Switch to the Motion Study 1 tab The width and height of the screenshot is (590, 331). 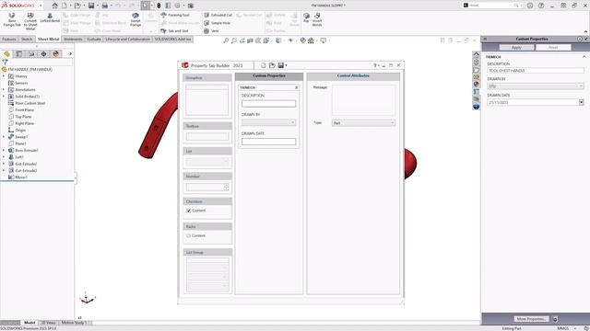[74, 323]
